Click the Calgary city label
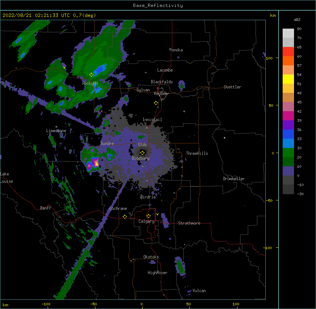 coord(146,221)
